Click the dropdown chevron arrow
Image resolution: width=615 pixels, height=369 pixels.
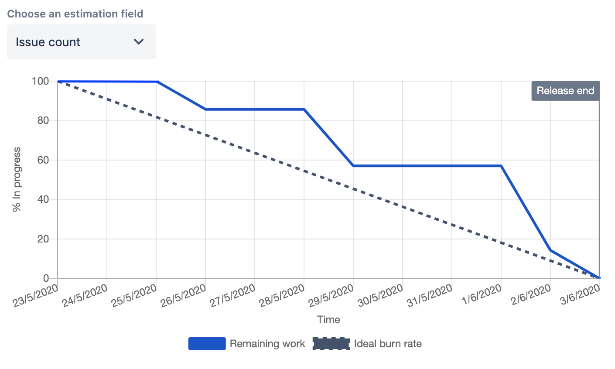[x=139, y=41]
